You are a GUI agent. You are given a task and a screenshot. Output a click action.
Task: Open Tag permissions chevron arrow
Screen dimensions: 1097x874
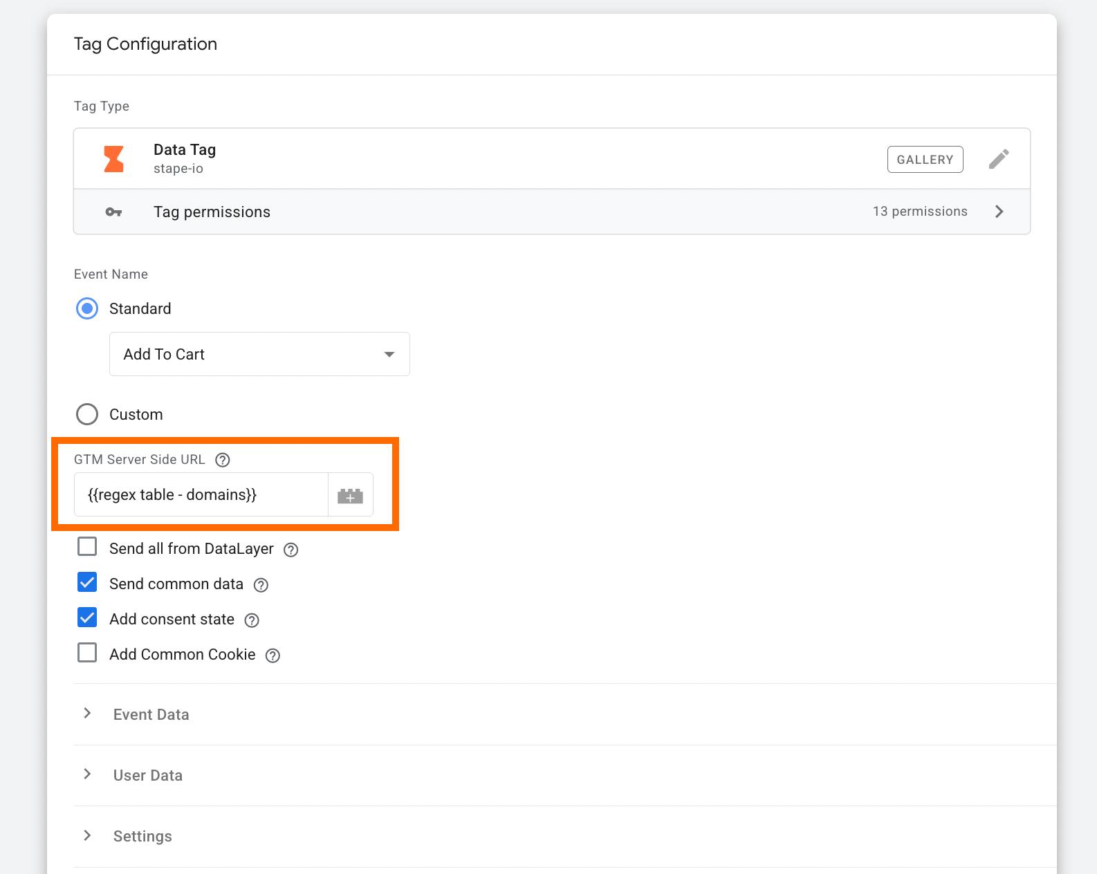pos(999,212)
